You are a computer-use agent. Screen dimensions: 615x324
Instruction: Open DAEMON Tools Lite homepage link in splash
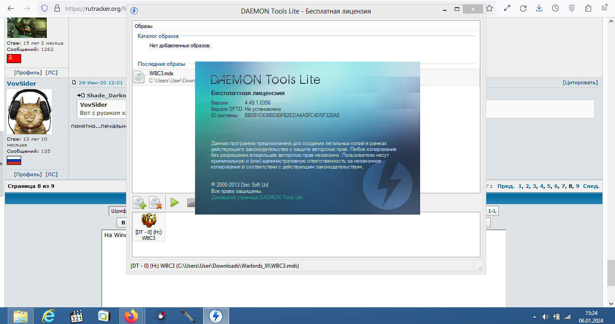(257, 197)
